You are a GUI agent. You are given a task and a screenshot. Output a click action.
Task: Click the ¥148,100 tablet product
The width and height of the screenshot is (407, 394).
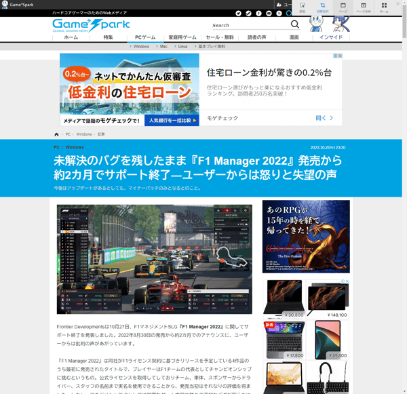[328, 299]
